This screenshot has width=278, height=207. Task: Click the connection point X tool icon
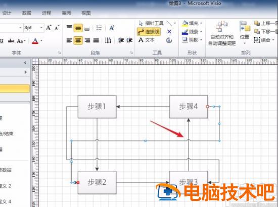tap(169, 32)
